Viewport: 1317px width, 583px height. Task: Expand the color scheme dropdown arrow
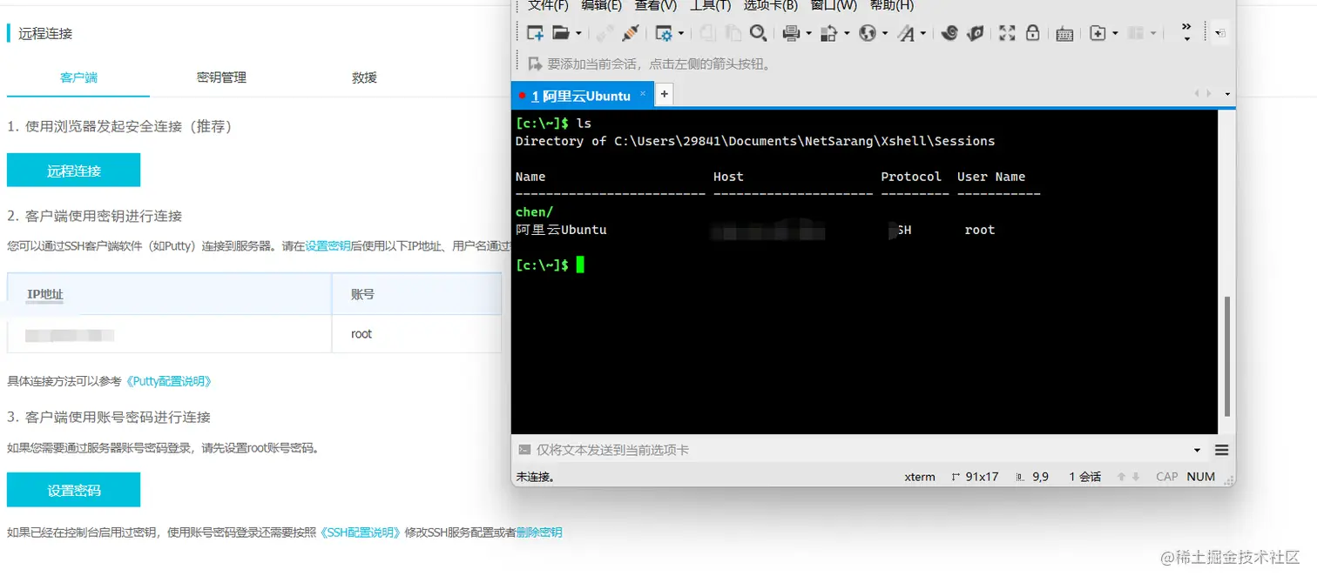pos(846,34)
